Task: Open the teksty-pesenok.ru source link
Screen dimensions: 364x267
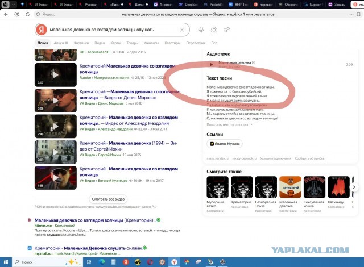Action: pos(244,158)
